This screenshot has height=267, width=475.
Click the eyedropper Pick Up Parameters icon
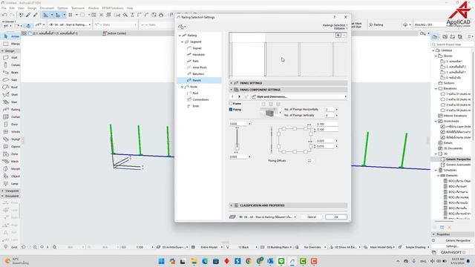(x=28, y=15)
